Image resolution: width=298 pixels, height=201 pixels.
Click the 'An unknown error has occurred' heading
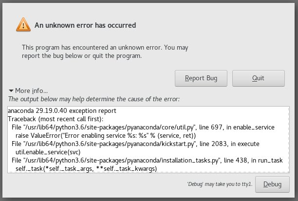pyautogui.click(x=85, y=25)
